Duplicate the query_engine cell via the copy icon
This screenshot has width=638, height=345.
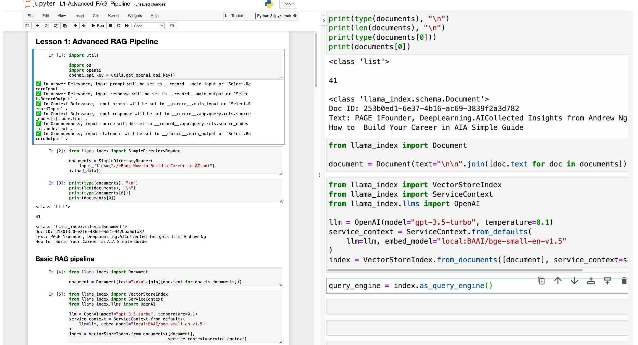(x=541, y=281)
